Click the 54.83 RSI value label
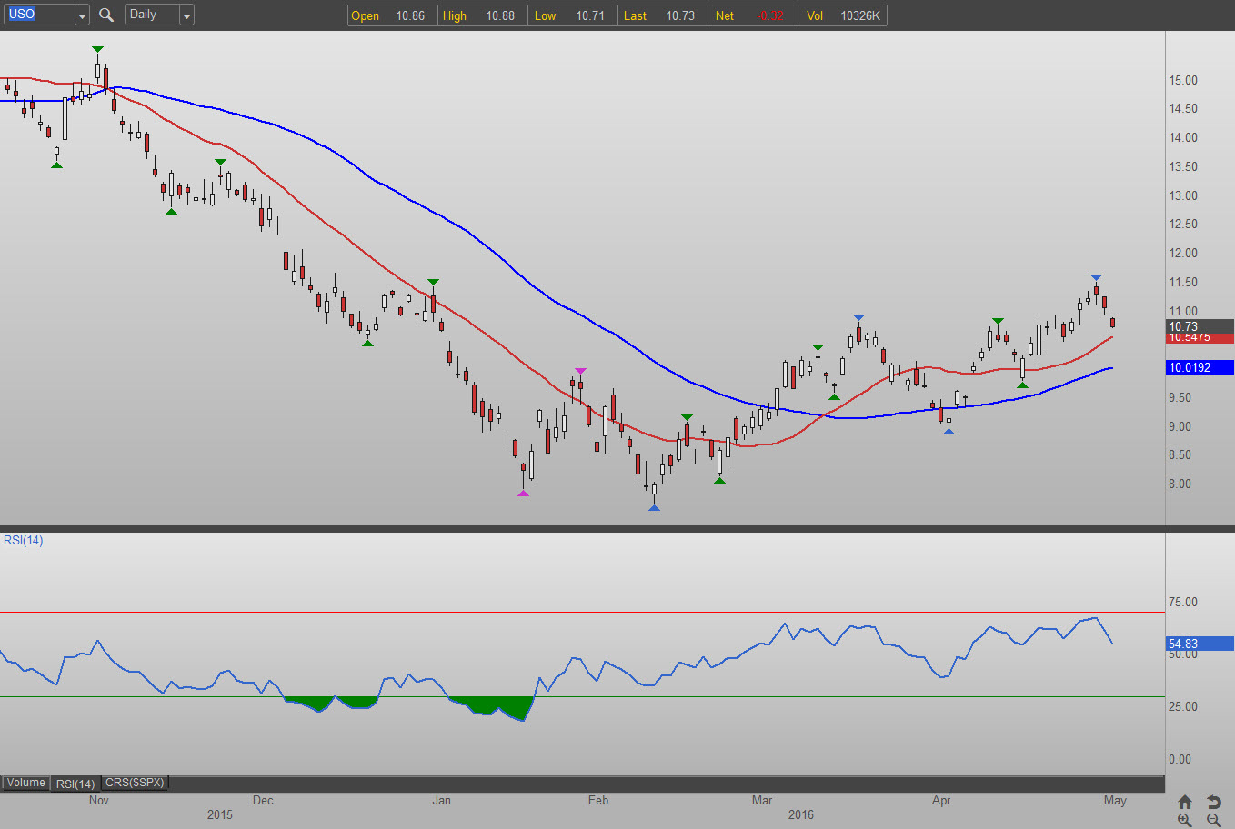Viewport: 1235px width, 829px height. (1199, 644)
